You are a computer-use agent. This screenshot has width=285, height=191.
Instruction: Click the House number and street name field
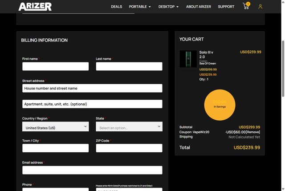[92, 88]
